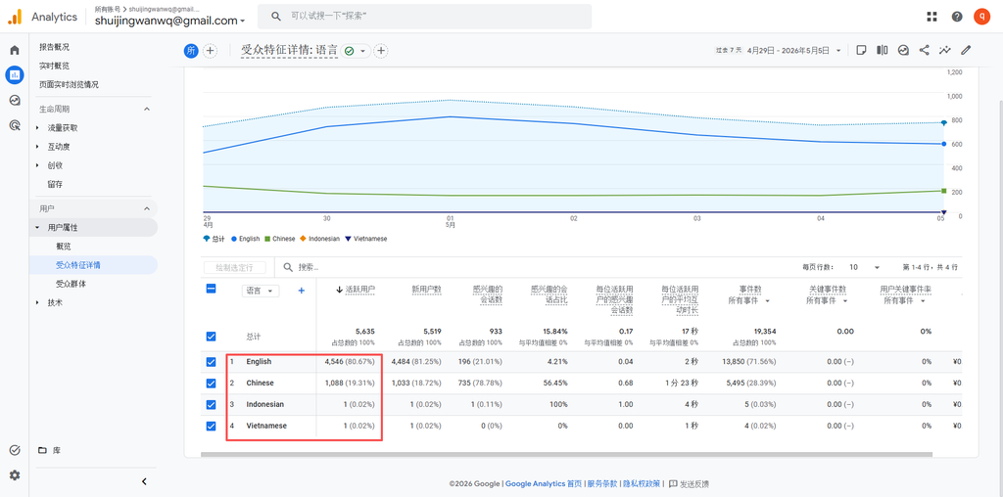1003x497 pixels.
Task: Expand the 创收 tree item
Action: [x=38, y=165]
